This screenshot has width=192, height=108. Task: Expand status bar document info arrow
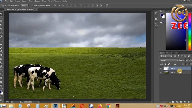point(39,102)
